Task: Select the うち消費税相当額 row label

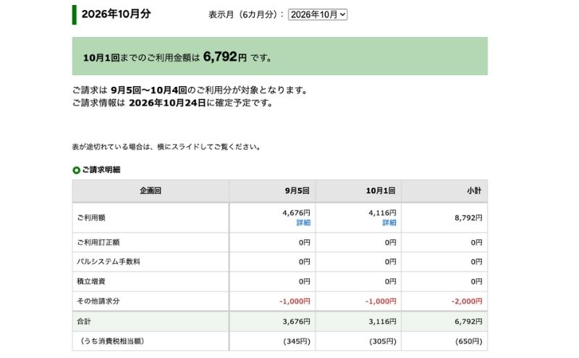Action: [111, 341]
